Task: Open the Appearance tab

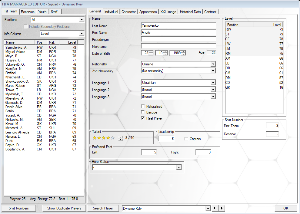Action: click(x=148, y=12)
